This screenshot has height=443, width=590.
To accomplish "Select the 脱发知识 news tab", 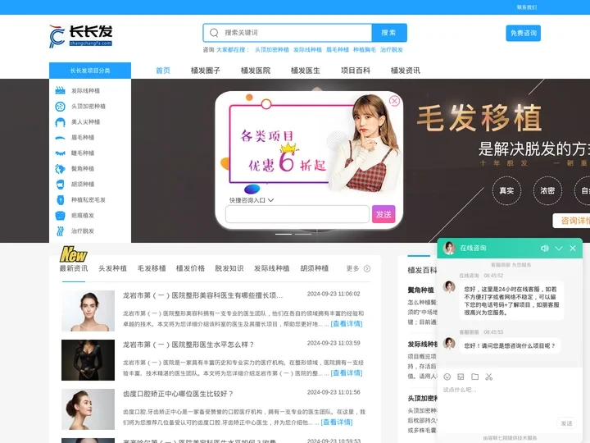I will pos(229,268).
